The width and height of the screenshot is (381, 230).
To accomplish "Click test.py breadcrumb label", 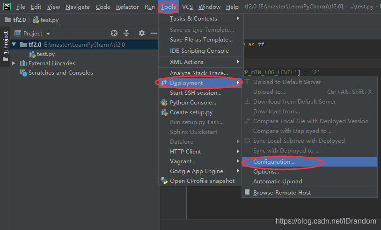I will (x=50, y=20).
